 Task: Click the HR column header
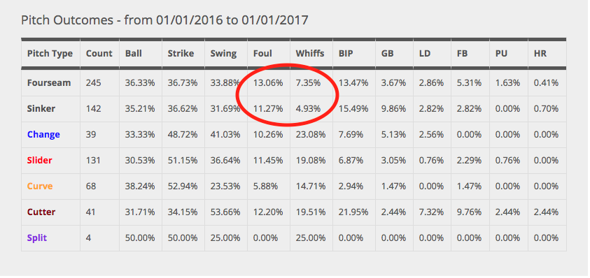540,53
